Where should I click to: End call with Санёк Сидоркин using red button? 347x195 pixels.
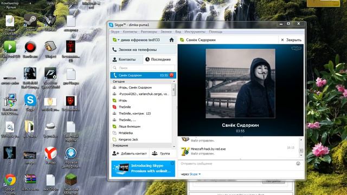(x=171, y=75)
